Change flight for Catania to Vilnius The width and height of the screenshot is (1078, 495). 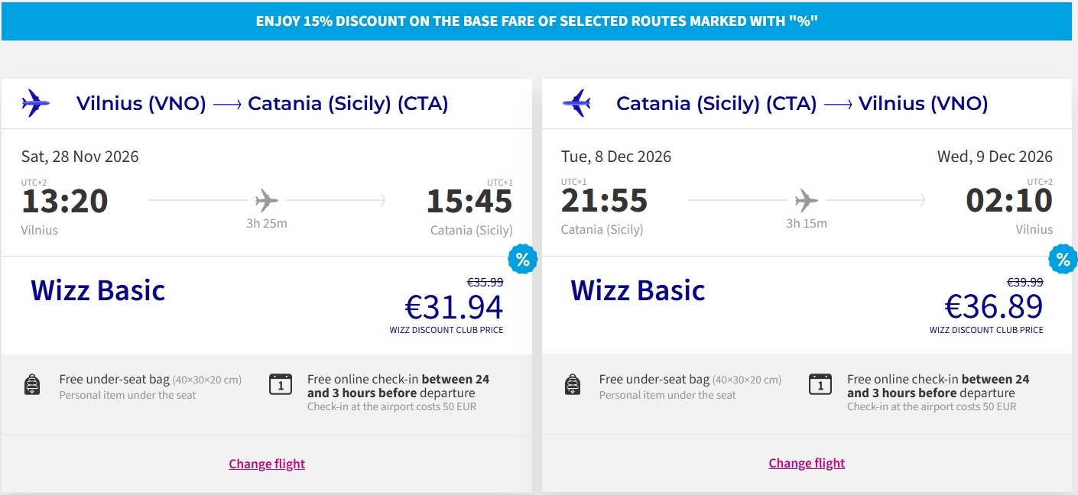pos(807,463)
